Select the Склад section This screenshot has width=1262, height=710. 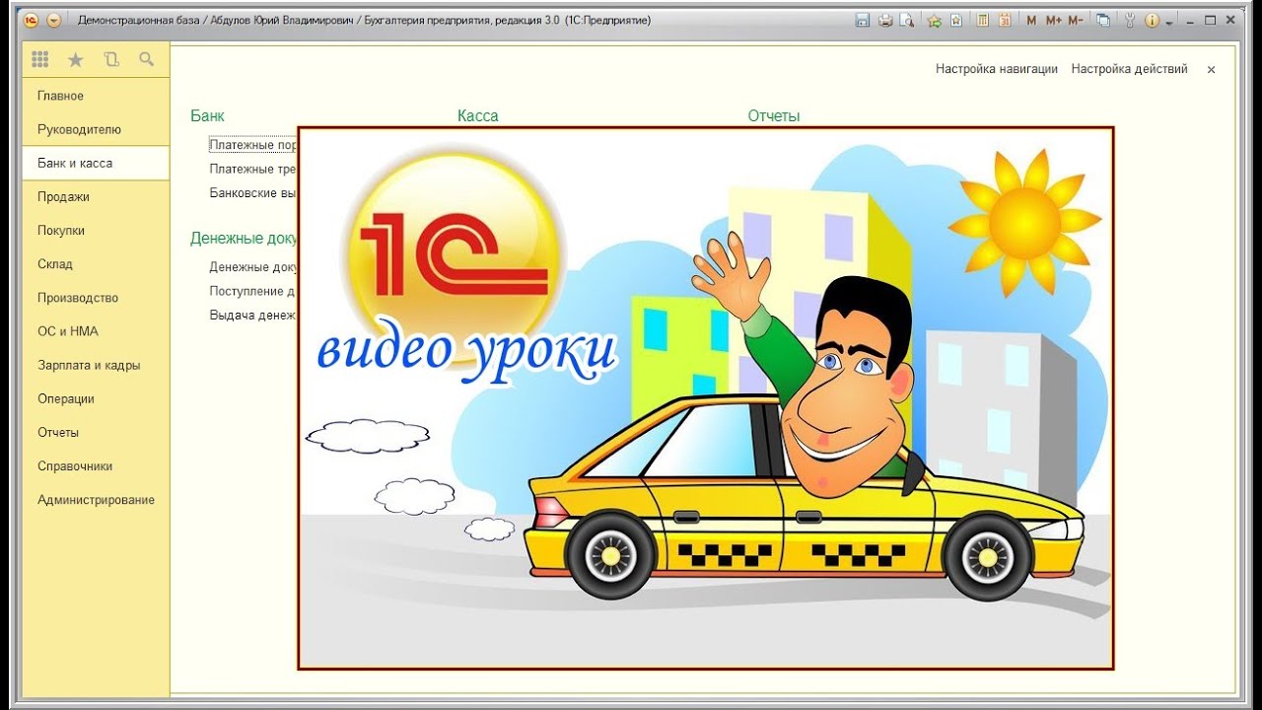[x=96, y=263]
